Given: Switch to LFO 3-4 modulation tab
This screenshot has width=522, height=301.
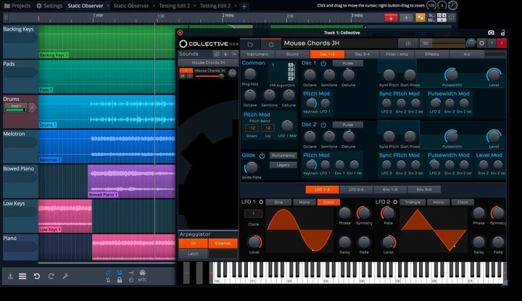Looking at the screenshot, I should click(x=356, y=189).
